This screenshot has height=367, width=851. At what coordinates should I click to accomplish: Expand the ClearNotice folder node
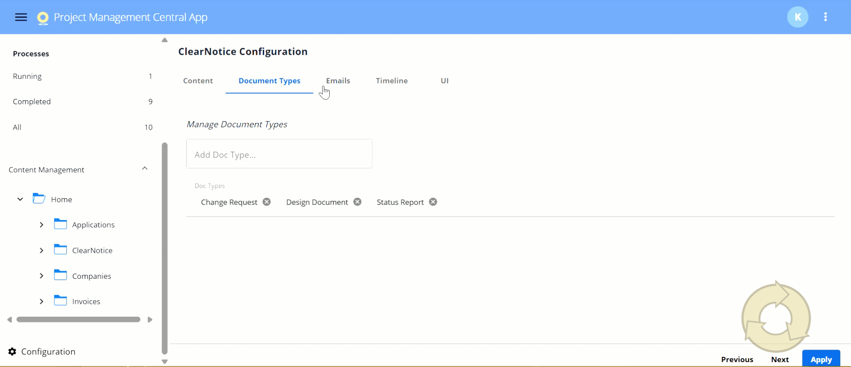[41, 250]
